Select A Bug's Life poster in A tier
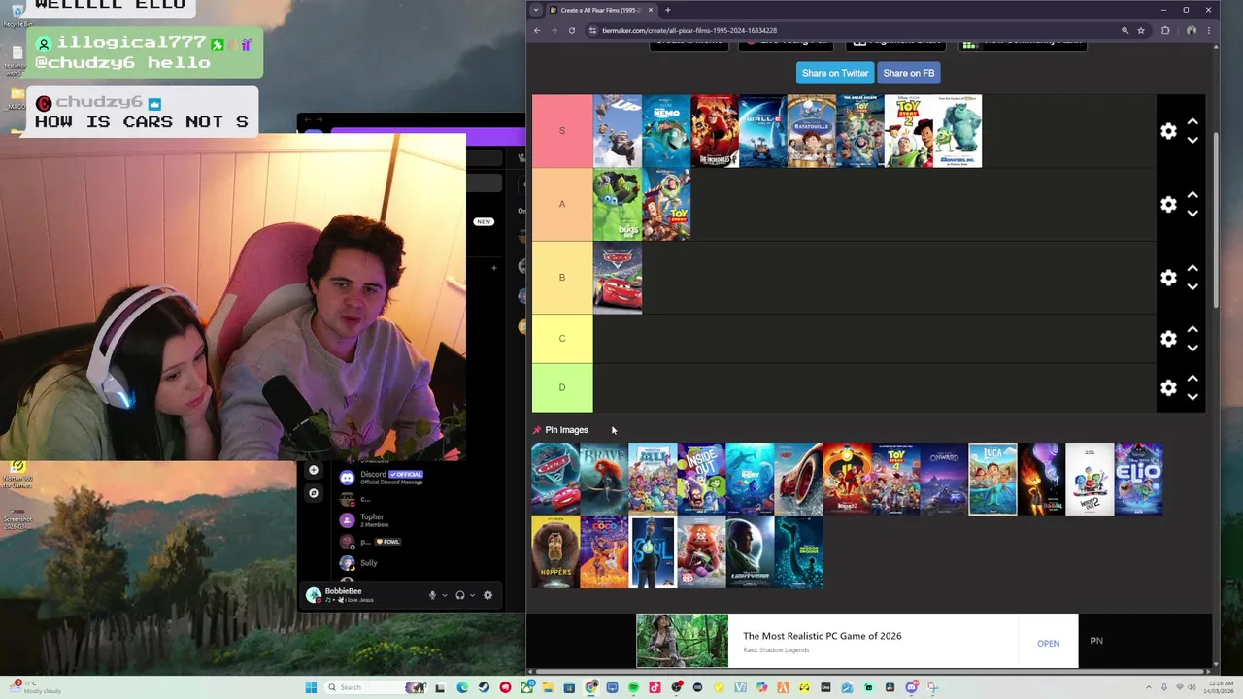 tap(618, 204)
